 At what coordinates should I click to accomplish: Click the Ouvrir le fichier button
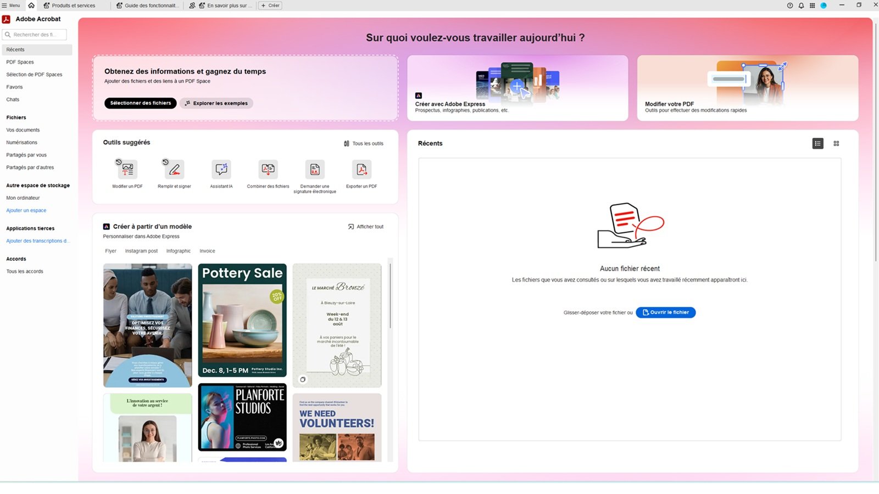click(x=665, y=312)
